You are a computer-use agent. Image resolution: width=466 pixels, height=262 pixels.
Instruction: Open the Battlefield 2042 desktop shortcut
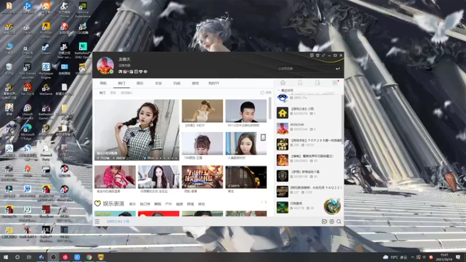[83, 51]
